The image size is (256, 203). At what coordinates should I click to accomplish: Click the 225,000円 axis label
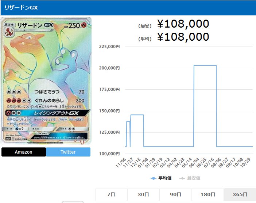tap(109, 46)
